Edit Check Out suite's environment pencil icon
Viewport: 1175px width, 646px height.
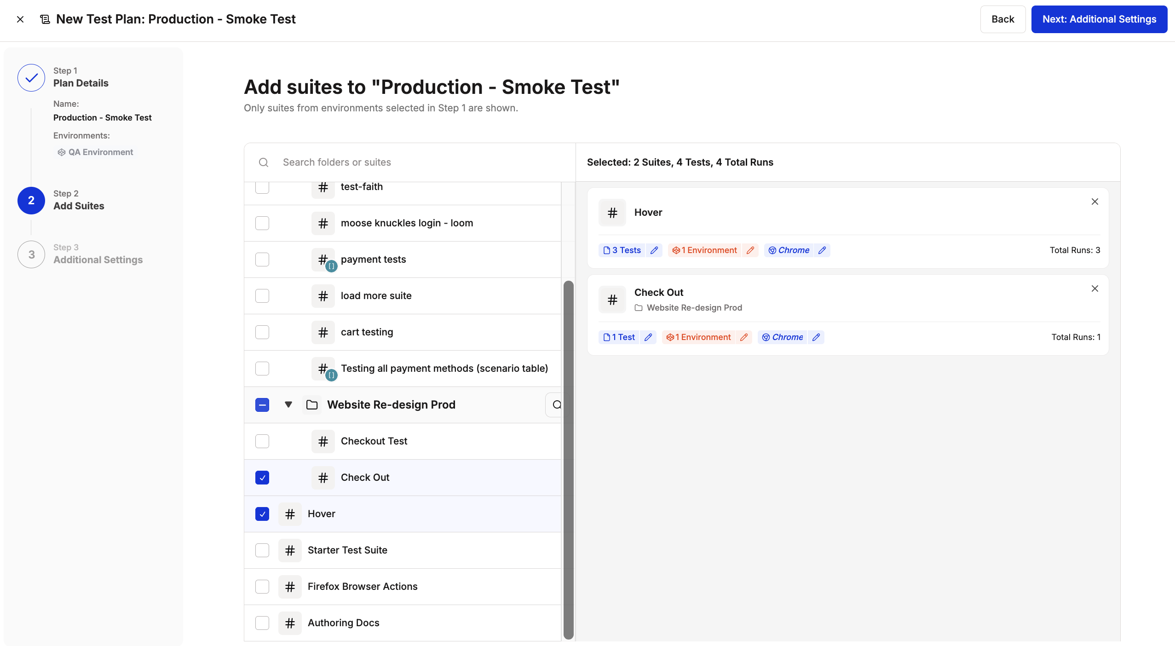[744, 337]
